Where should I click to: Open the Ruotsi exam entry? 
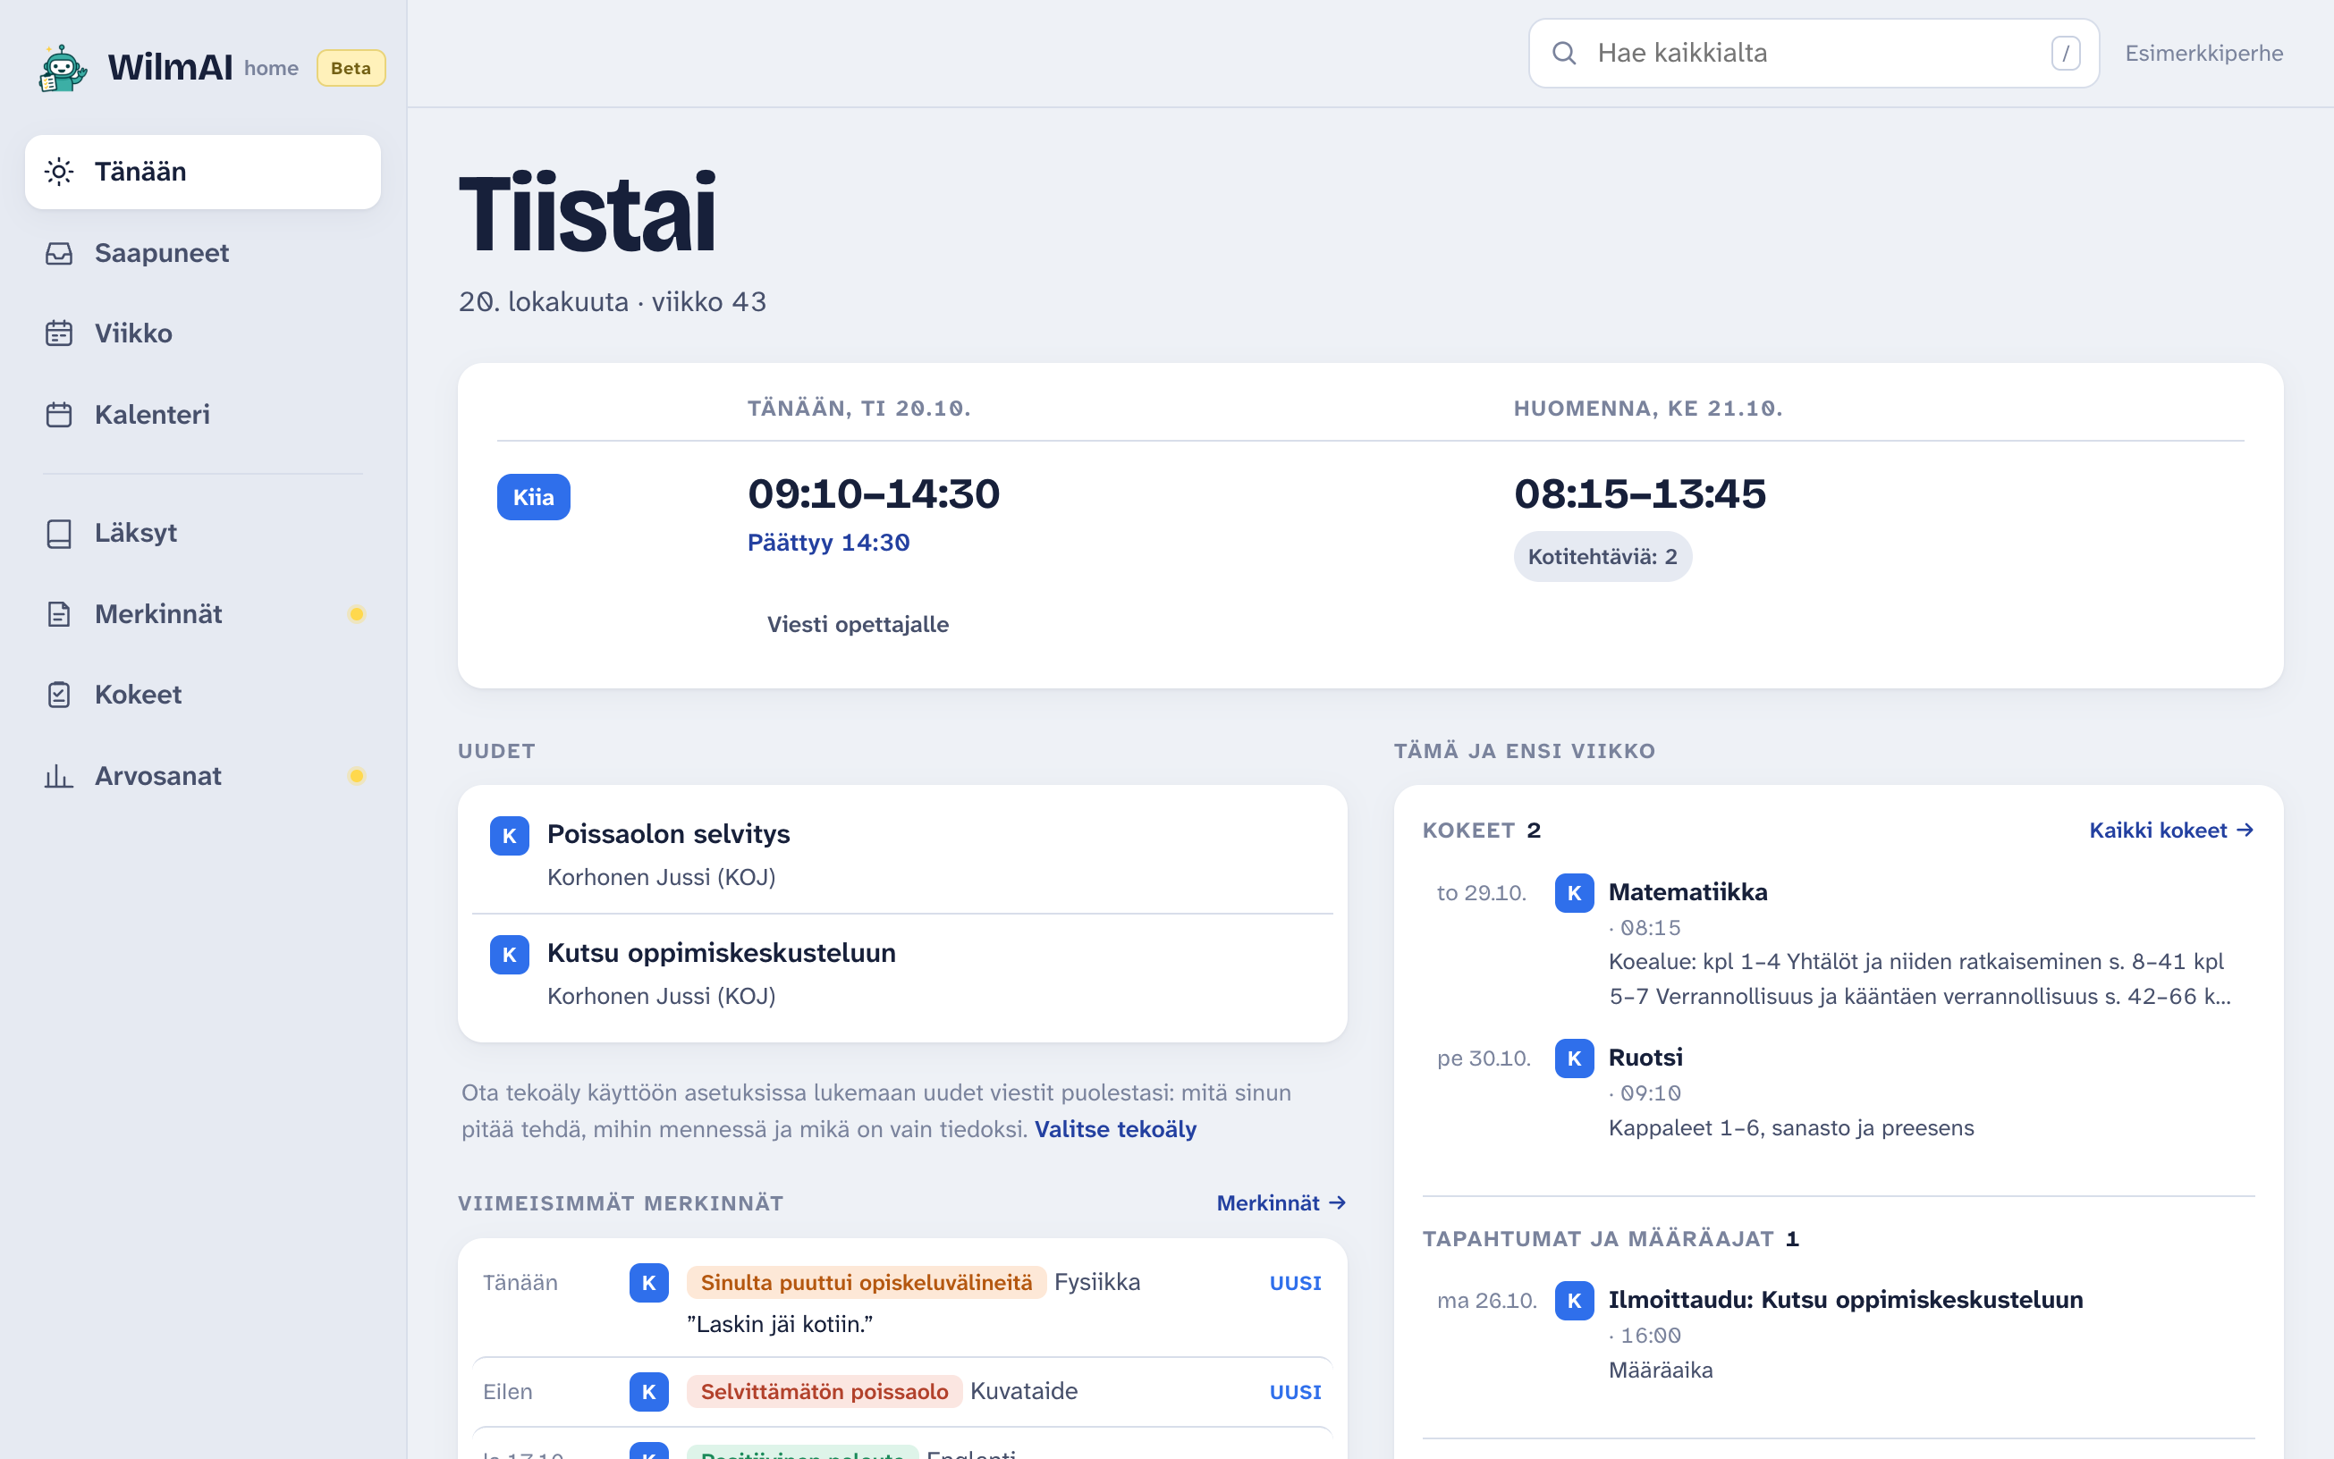(x=1839, y=1093)
